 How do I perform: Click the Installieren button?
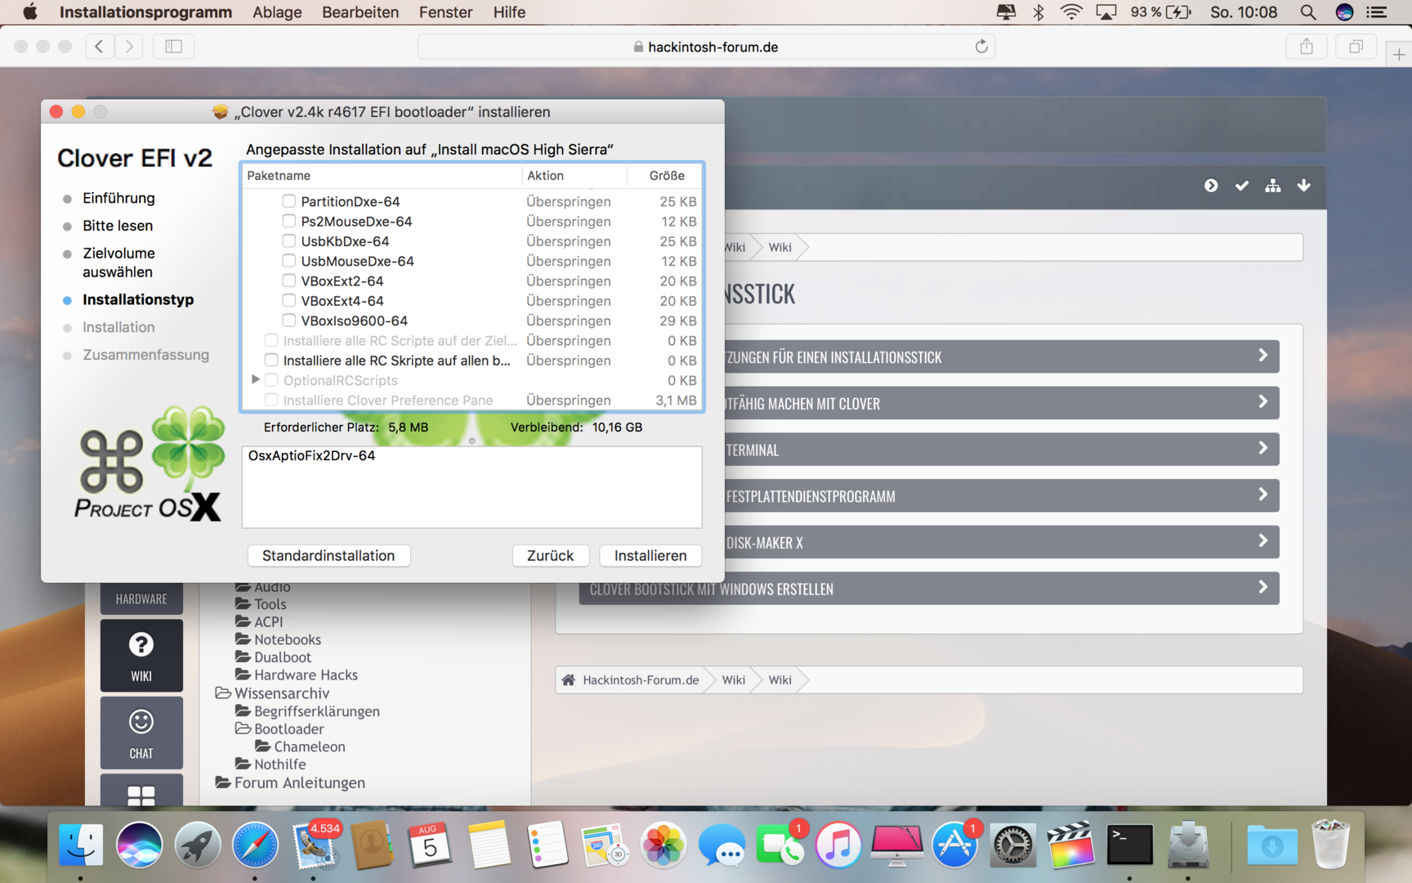click(650, 556)
